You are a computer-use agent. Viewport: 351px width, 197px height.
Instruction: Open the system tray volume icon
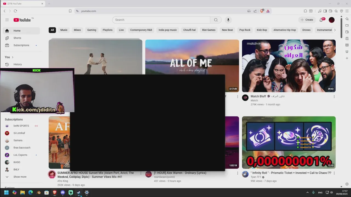coord(332,193)
